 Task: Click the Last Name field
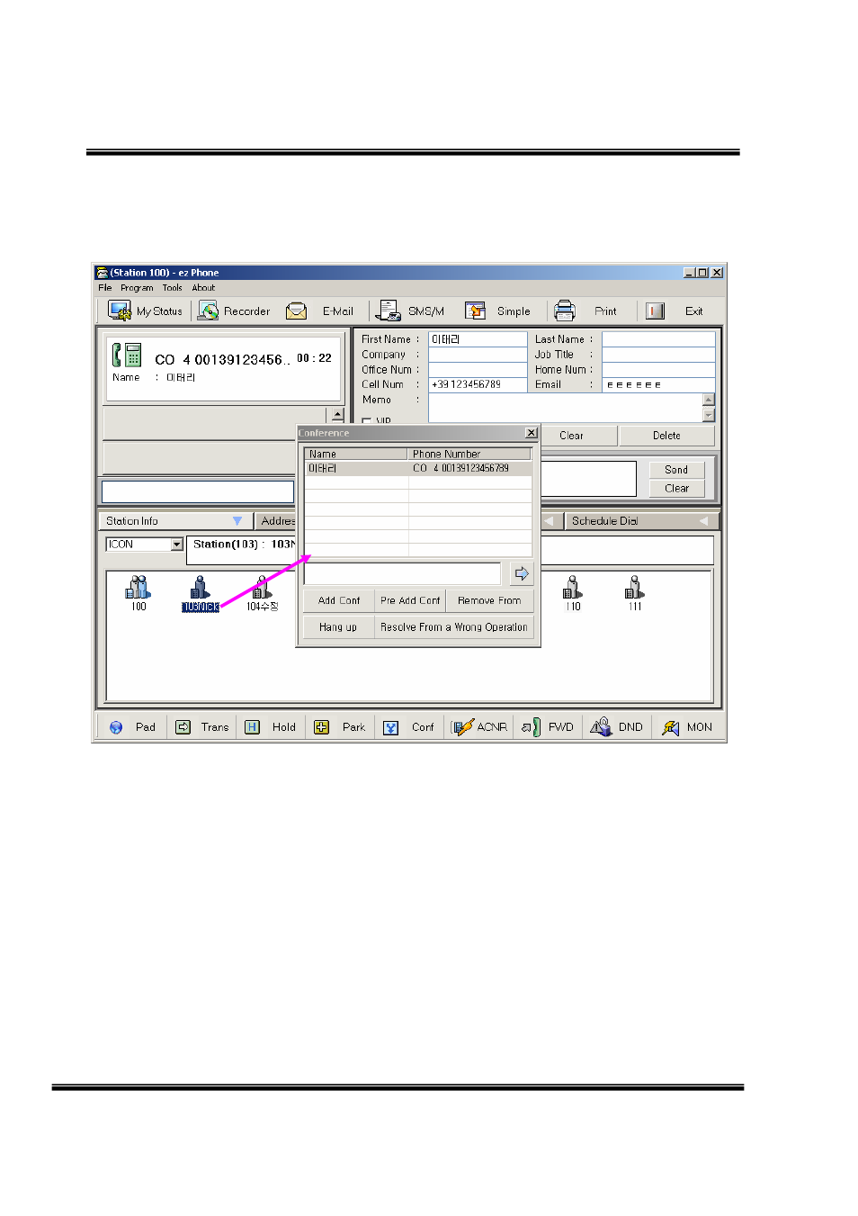pyautogui.click(x=658, y=339)
